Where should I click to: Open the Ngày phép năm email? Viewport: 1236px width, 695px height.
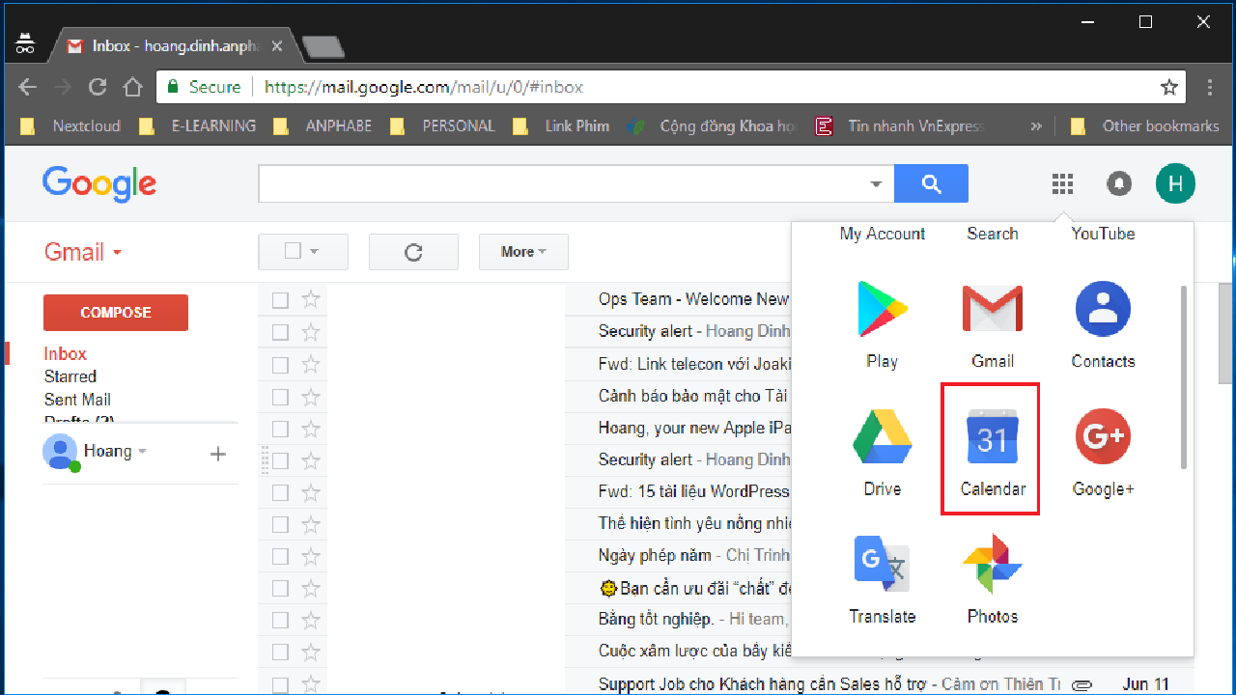[x=694, y=555]
